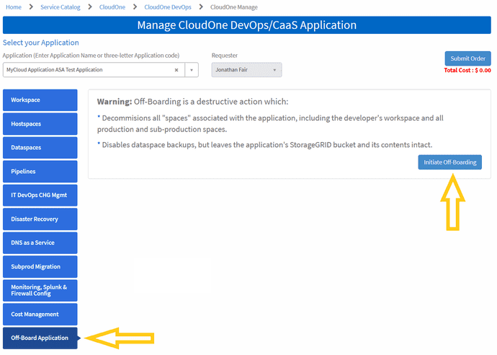Click the CloudOne Manage breadcrumb text
The height and width of the screenshot is (355, 497).
[x=234, y=7]
